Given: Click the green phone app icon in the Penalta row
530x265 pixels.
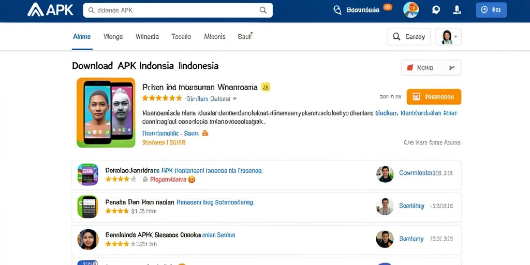Looking at the screenshot, I should [88, 206].
